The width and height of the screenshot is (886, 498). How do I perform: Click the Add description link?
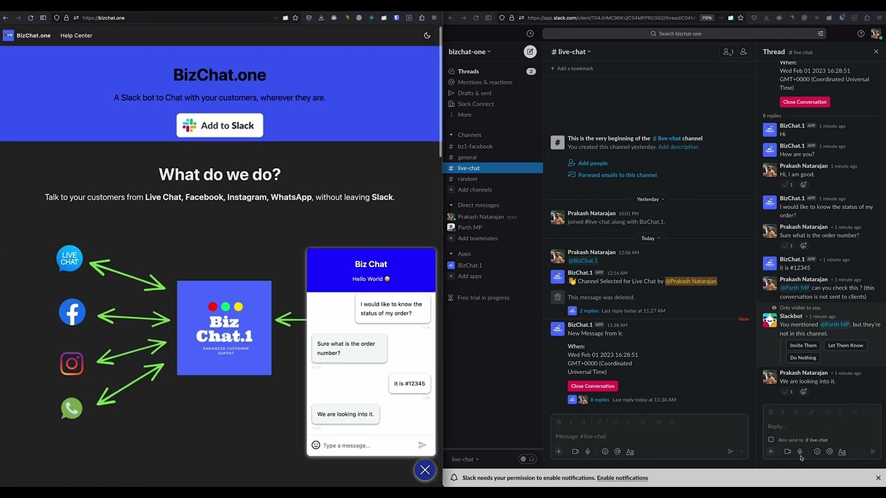coord(678,147)
